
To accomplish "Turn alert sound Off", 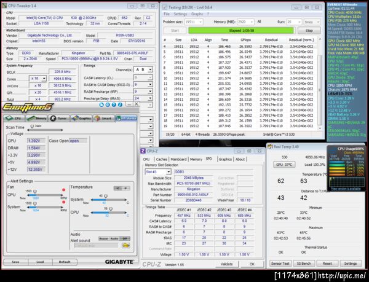I will click(125, 238).
